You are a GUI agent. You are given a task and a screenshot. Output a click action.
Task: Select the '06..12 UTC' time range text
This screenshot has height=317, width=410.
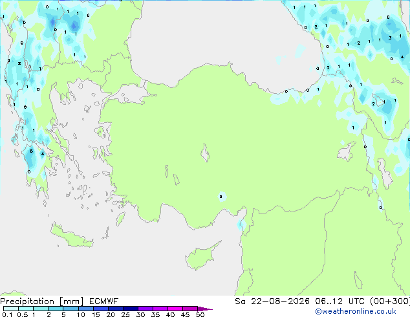(x=340, y=301)
